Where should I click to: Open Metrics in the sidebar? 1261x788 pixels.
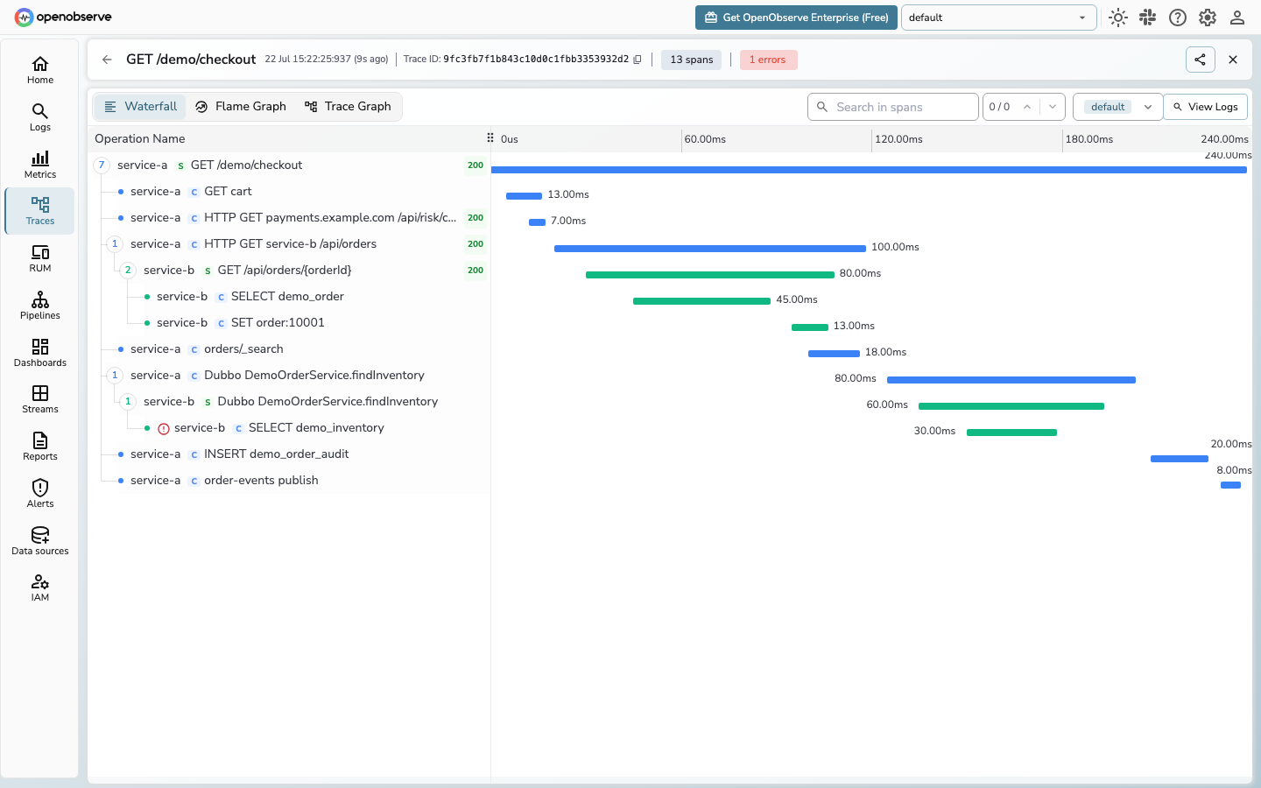pyautogui.click(x=40, y=165)
